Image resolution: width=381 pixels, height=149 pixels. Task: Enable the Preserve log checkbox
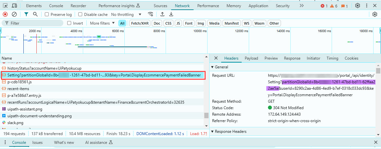(x=47, y=15)
